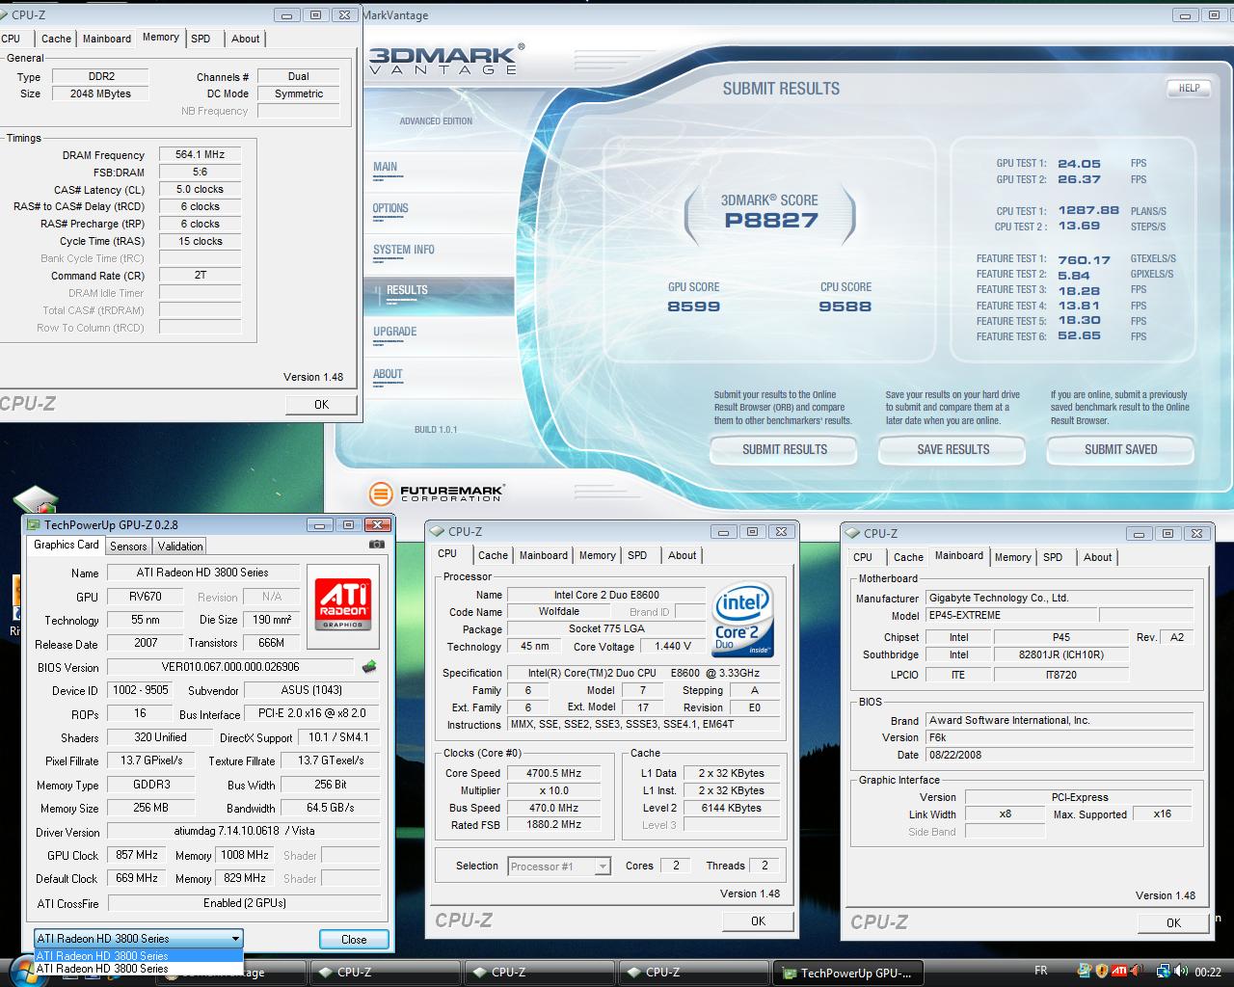This screenshot has height=987, width=1234.
Task: Click the ATI CrossFire Enabled (2 GPUs) field
Action: (244, 903)
